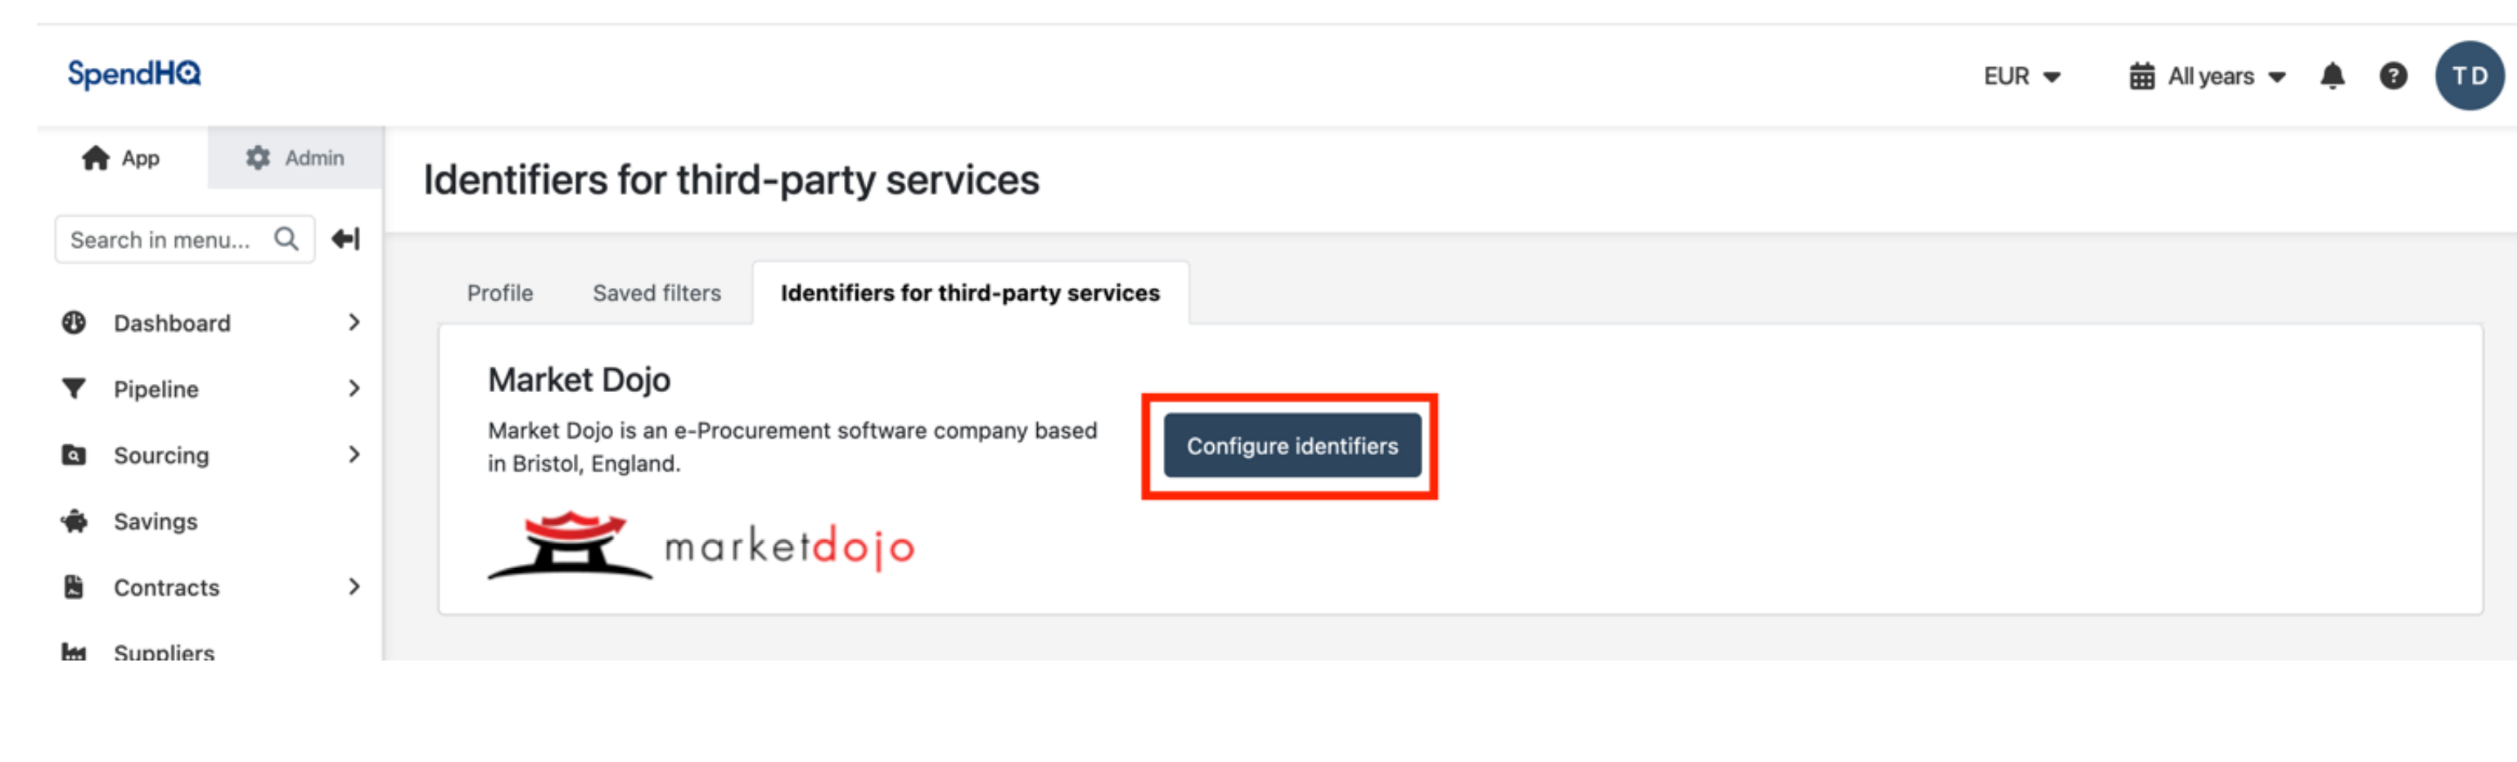Expand the Sourcing menu chevron
2517x762 pixels.
[354, 454]
